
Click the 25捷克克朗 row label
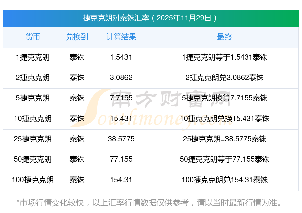click(x=33, y=139)
